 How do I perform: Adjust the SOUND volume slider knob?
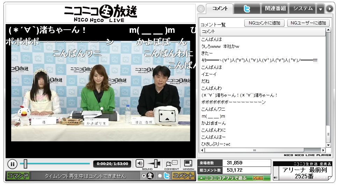click(156, 163)
